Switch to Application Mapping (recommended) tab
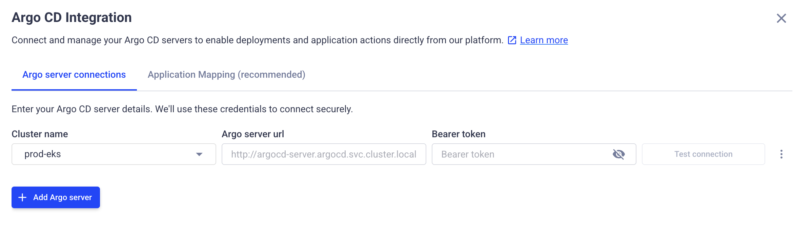793x242 pixels. click(x=226, y=74)
